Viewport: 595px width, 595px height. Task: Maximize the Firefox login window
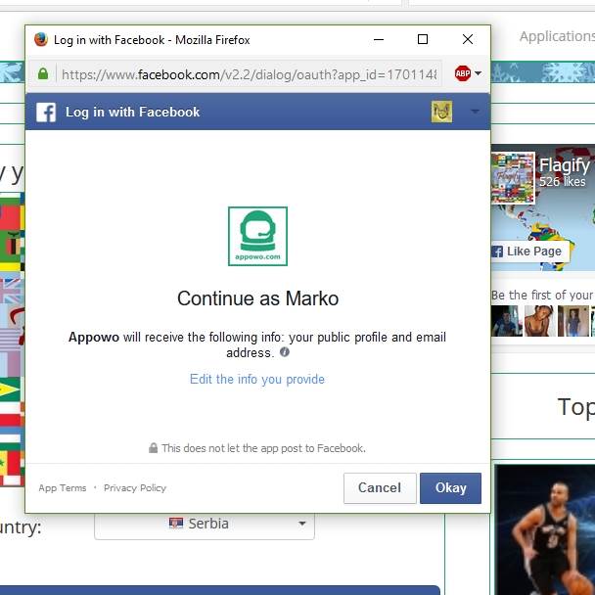423,40
